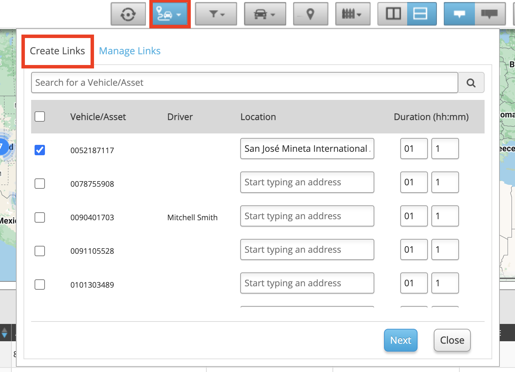Image resolution: width=515 pixels, height=372 pixels.
Task: Click address field for Mitchell Smith's vehicle
Action: (307, 216)
